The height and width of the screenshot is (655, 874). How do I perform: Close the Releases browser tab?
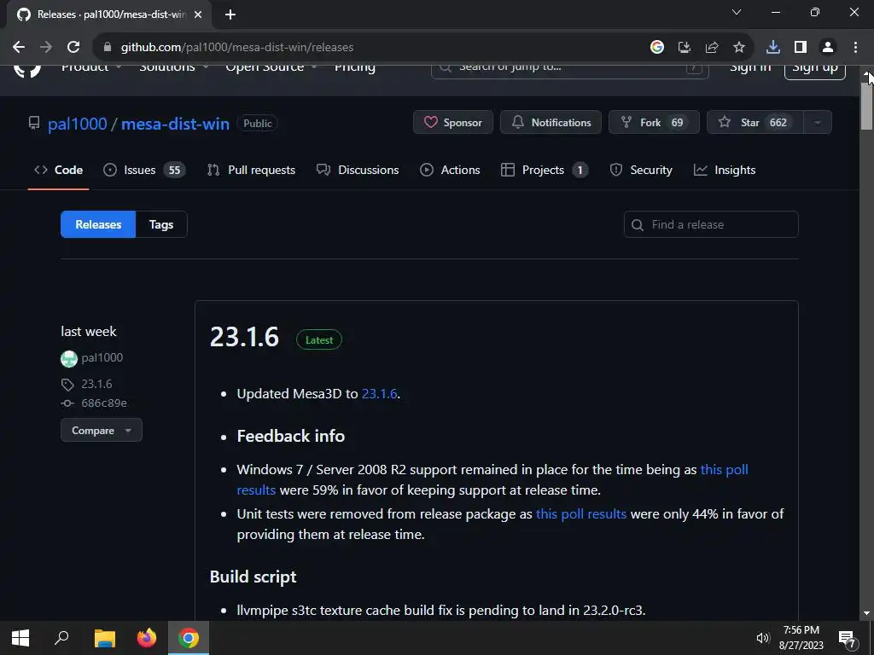click(x=198, y=14)
